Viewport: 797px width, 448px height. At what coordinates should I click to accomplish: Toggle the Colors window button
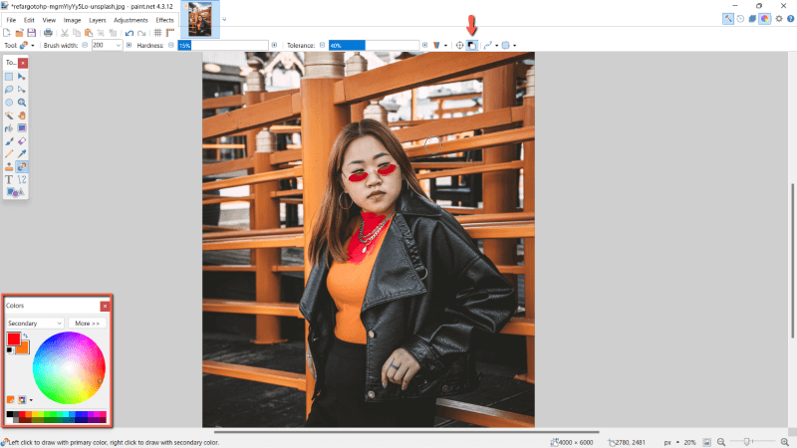pos(765,19)
